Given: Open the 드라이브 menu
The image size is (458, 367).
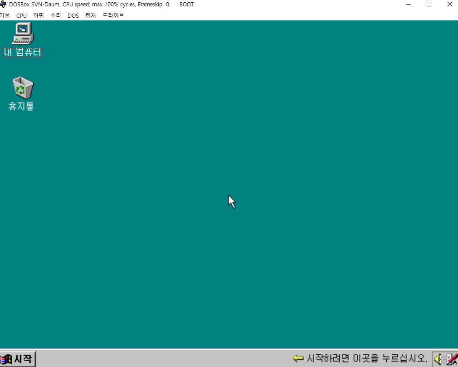Looking at the screenshot, I should [x=113, y=15].
